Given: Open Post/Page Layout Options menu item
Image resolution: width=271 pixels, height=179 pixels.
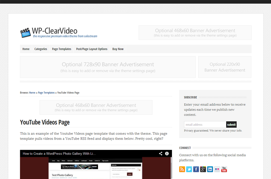Looking at the screenshot, I should click(92, 49).
